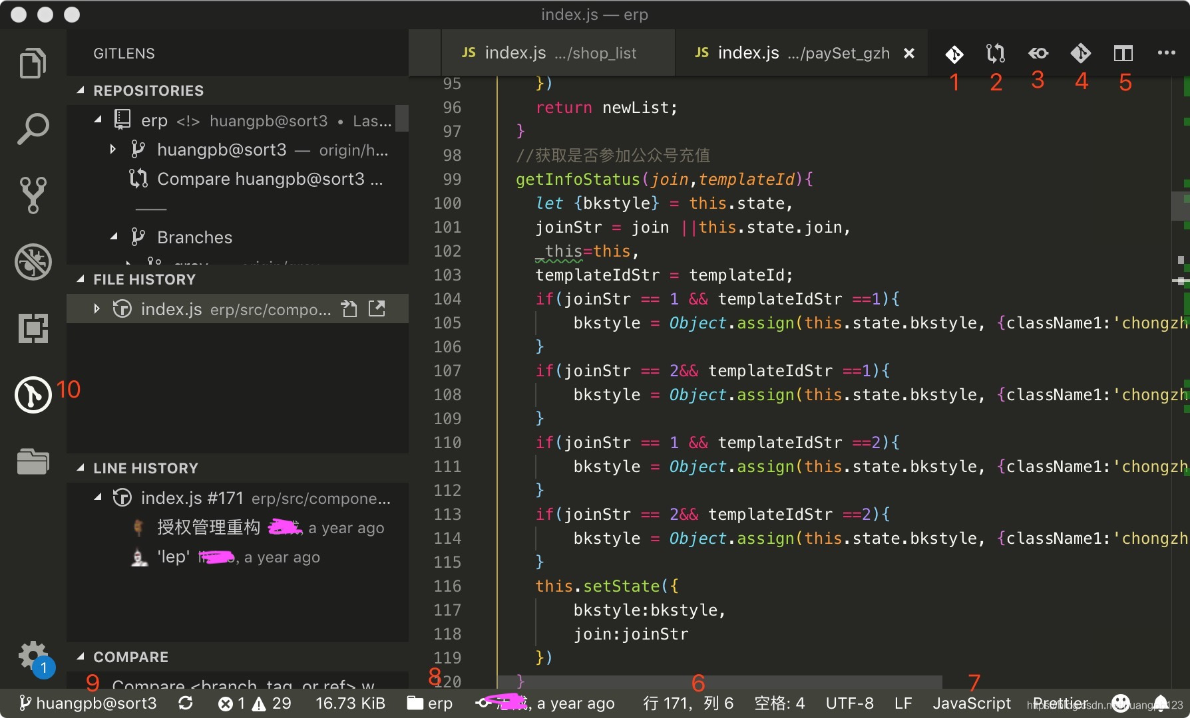The image size is (1190, 718).
Task: Click the erp repository book icon
Action: point(122,120)
